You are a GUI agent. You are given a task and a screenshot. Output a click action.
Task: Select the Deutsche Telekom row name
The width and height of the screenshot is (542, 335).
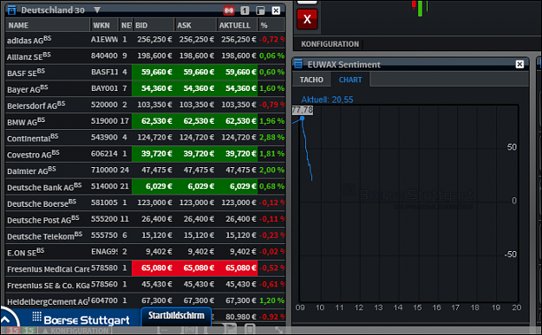[44, 235]
